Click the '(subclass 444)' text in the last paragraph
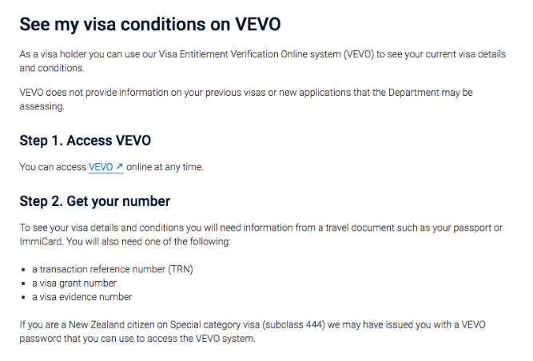 tap(293, 325)
